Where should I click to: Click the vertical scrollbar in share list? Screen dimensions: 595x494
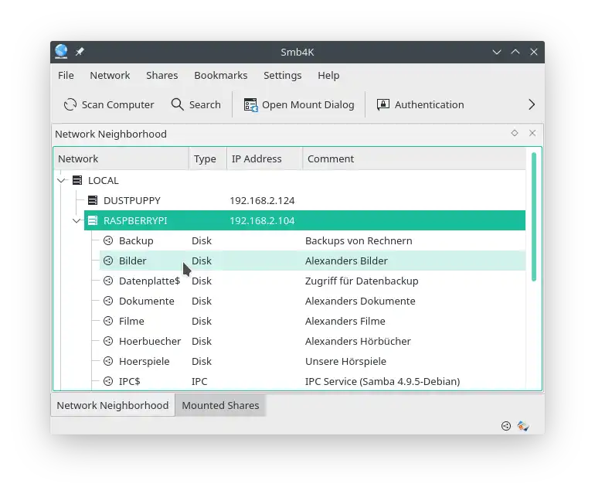pos(534,216)
